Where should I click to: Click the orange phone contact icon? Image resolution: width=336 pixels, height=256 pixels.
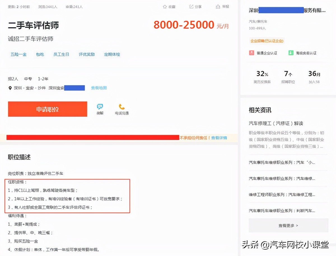click(x=122, y=106)
